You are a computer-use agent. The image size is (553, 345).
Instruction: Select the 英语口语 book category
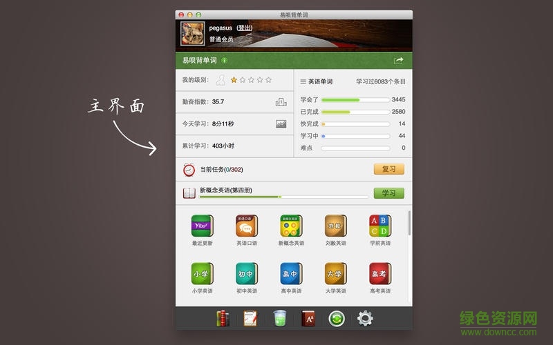point(247,226)
